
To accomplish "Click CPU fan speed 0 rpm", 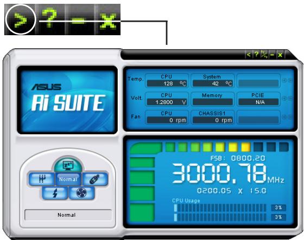I will coord(167,120).
